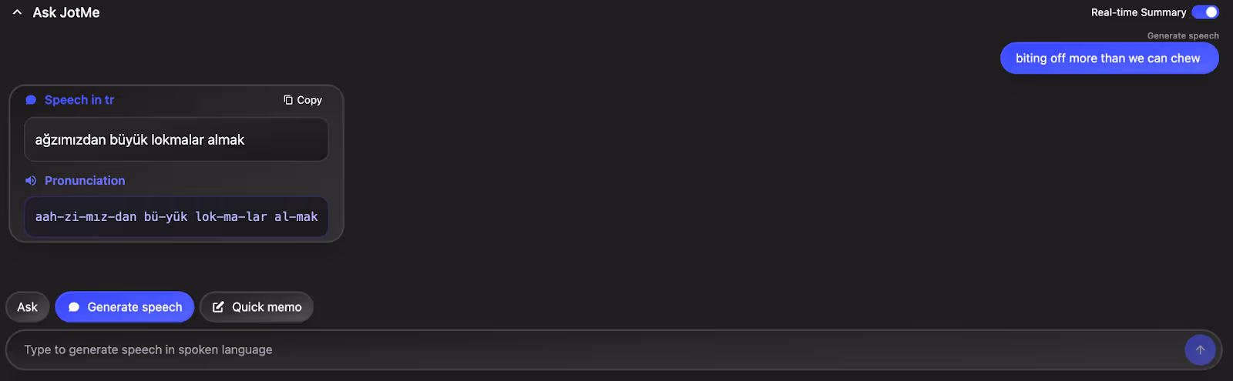Screen dimensions: 1233x381
Task: Click the send arrow button
Action: pyautogui.click(x=1200, y=349)
